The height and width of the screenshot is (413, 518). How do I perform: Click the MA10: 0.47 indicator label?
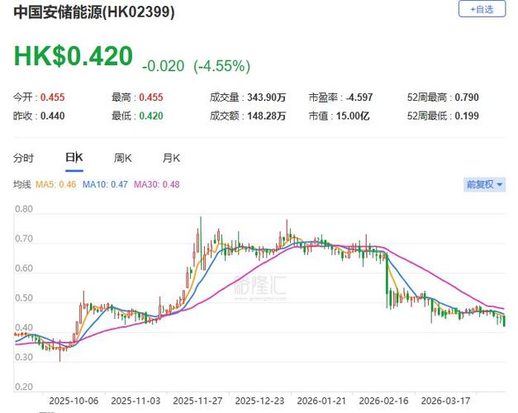(105, 184)
